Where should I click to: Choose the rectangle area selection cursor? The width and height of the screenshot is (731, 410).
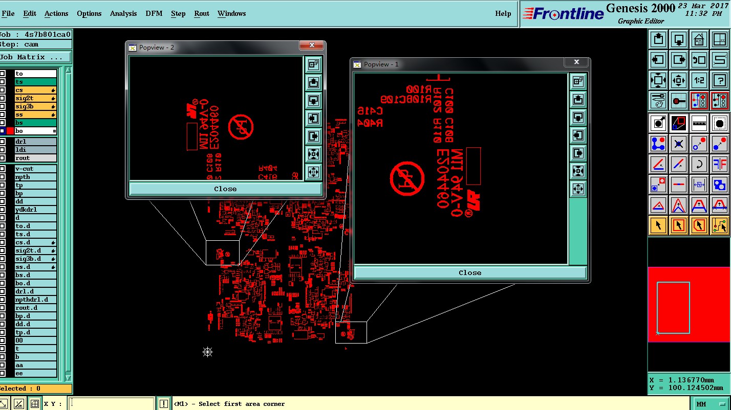pos(678,225)
